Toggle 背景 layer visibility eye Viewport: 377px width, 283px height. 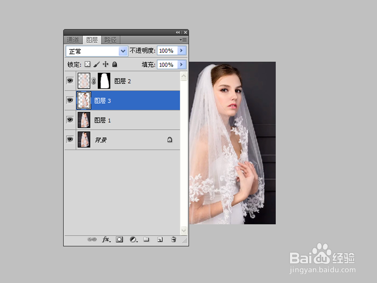click(x=70, y=139)
